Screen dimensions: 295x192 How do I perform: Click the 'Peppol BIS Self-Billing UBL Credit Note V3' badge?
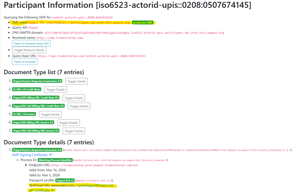38,106
